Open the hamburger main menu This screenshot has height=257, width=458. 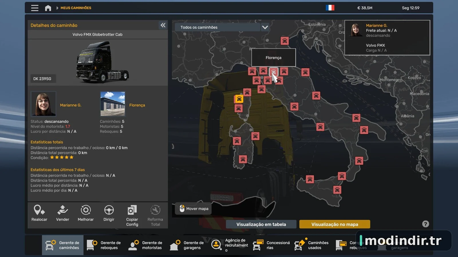[x=35, y=8]
